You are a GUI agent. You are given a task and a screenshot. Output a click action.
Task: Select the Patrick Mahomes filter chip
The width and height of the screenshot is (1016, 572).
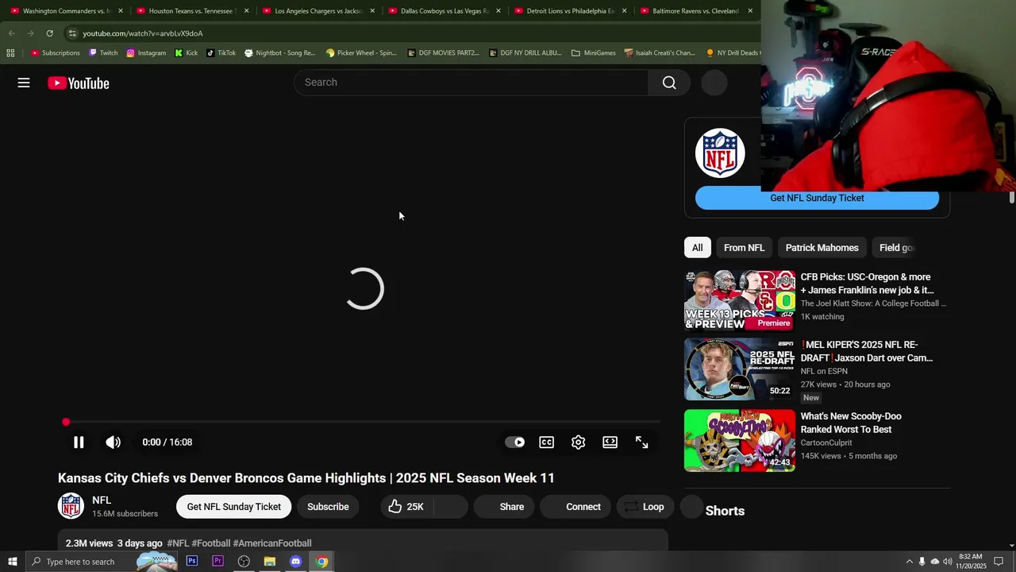[x=822, y=248]
